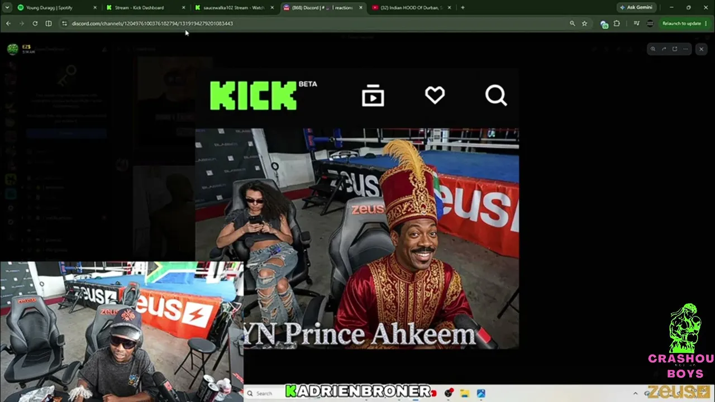Open the Indian HOOD Of Durban YouTube tab
This screenshot has height=402, width=715.
[x=411, y=8]
